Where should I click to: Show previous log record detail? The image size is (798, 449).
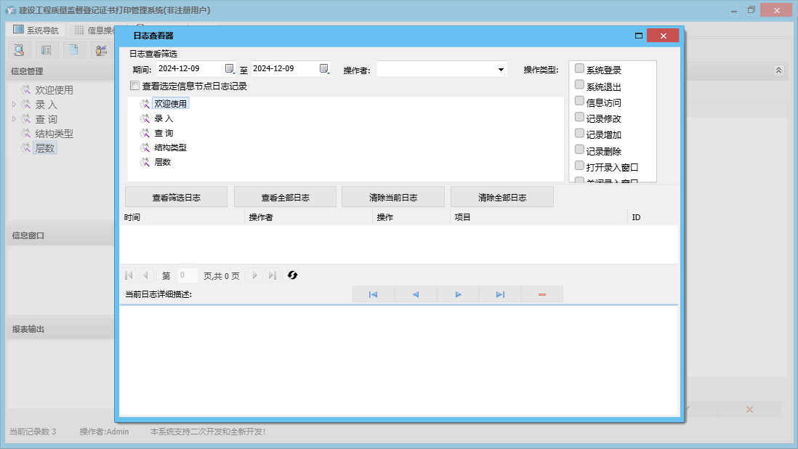tap(416, 294)
